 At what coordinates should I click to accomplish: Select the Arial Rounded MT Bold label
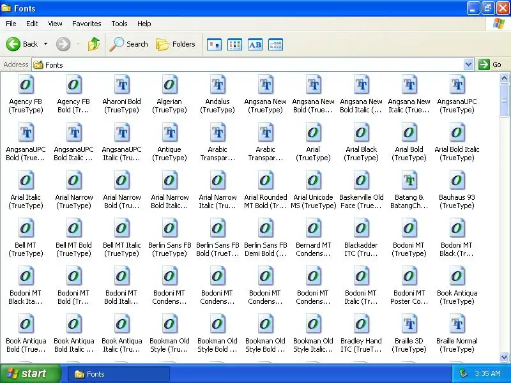265,201
